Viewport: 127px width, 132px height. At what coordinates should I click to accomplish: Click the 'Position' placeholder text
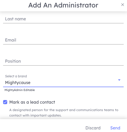13,61
